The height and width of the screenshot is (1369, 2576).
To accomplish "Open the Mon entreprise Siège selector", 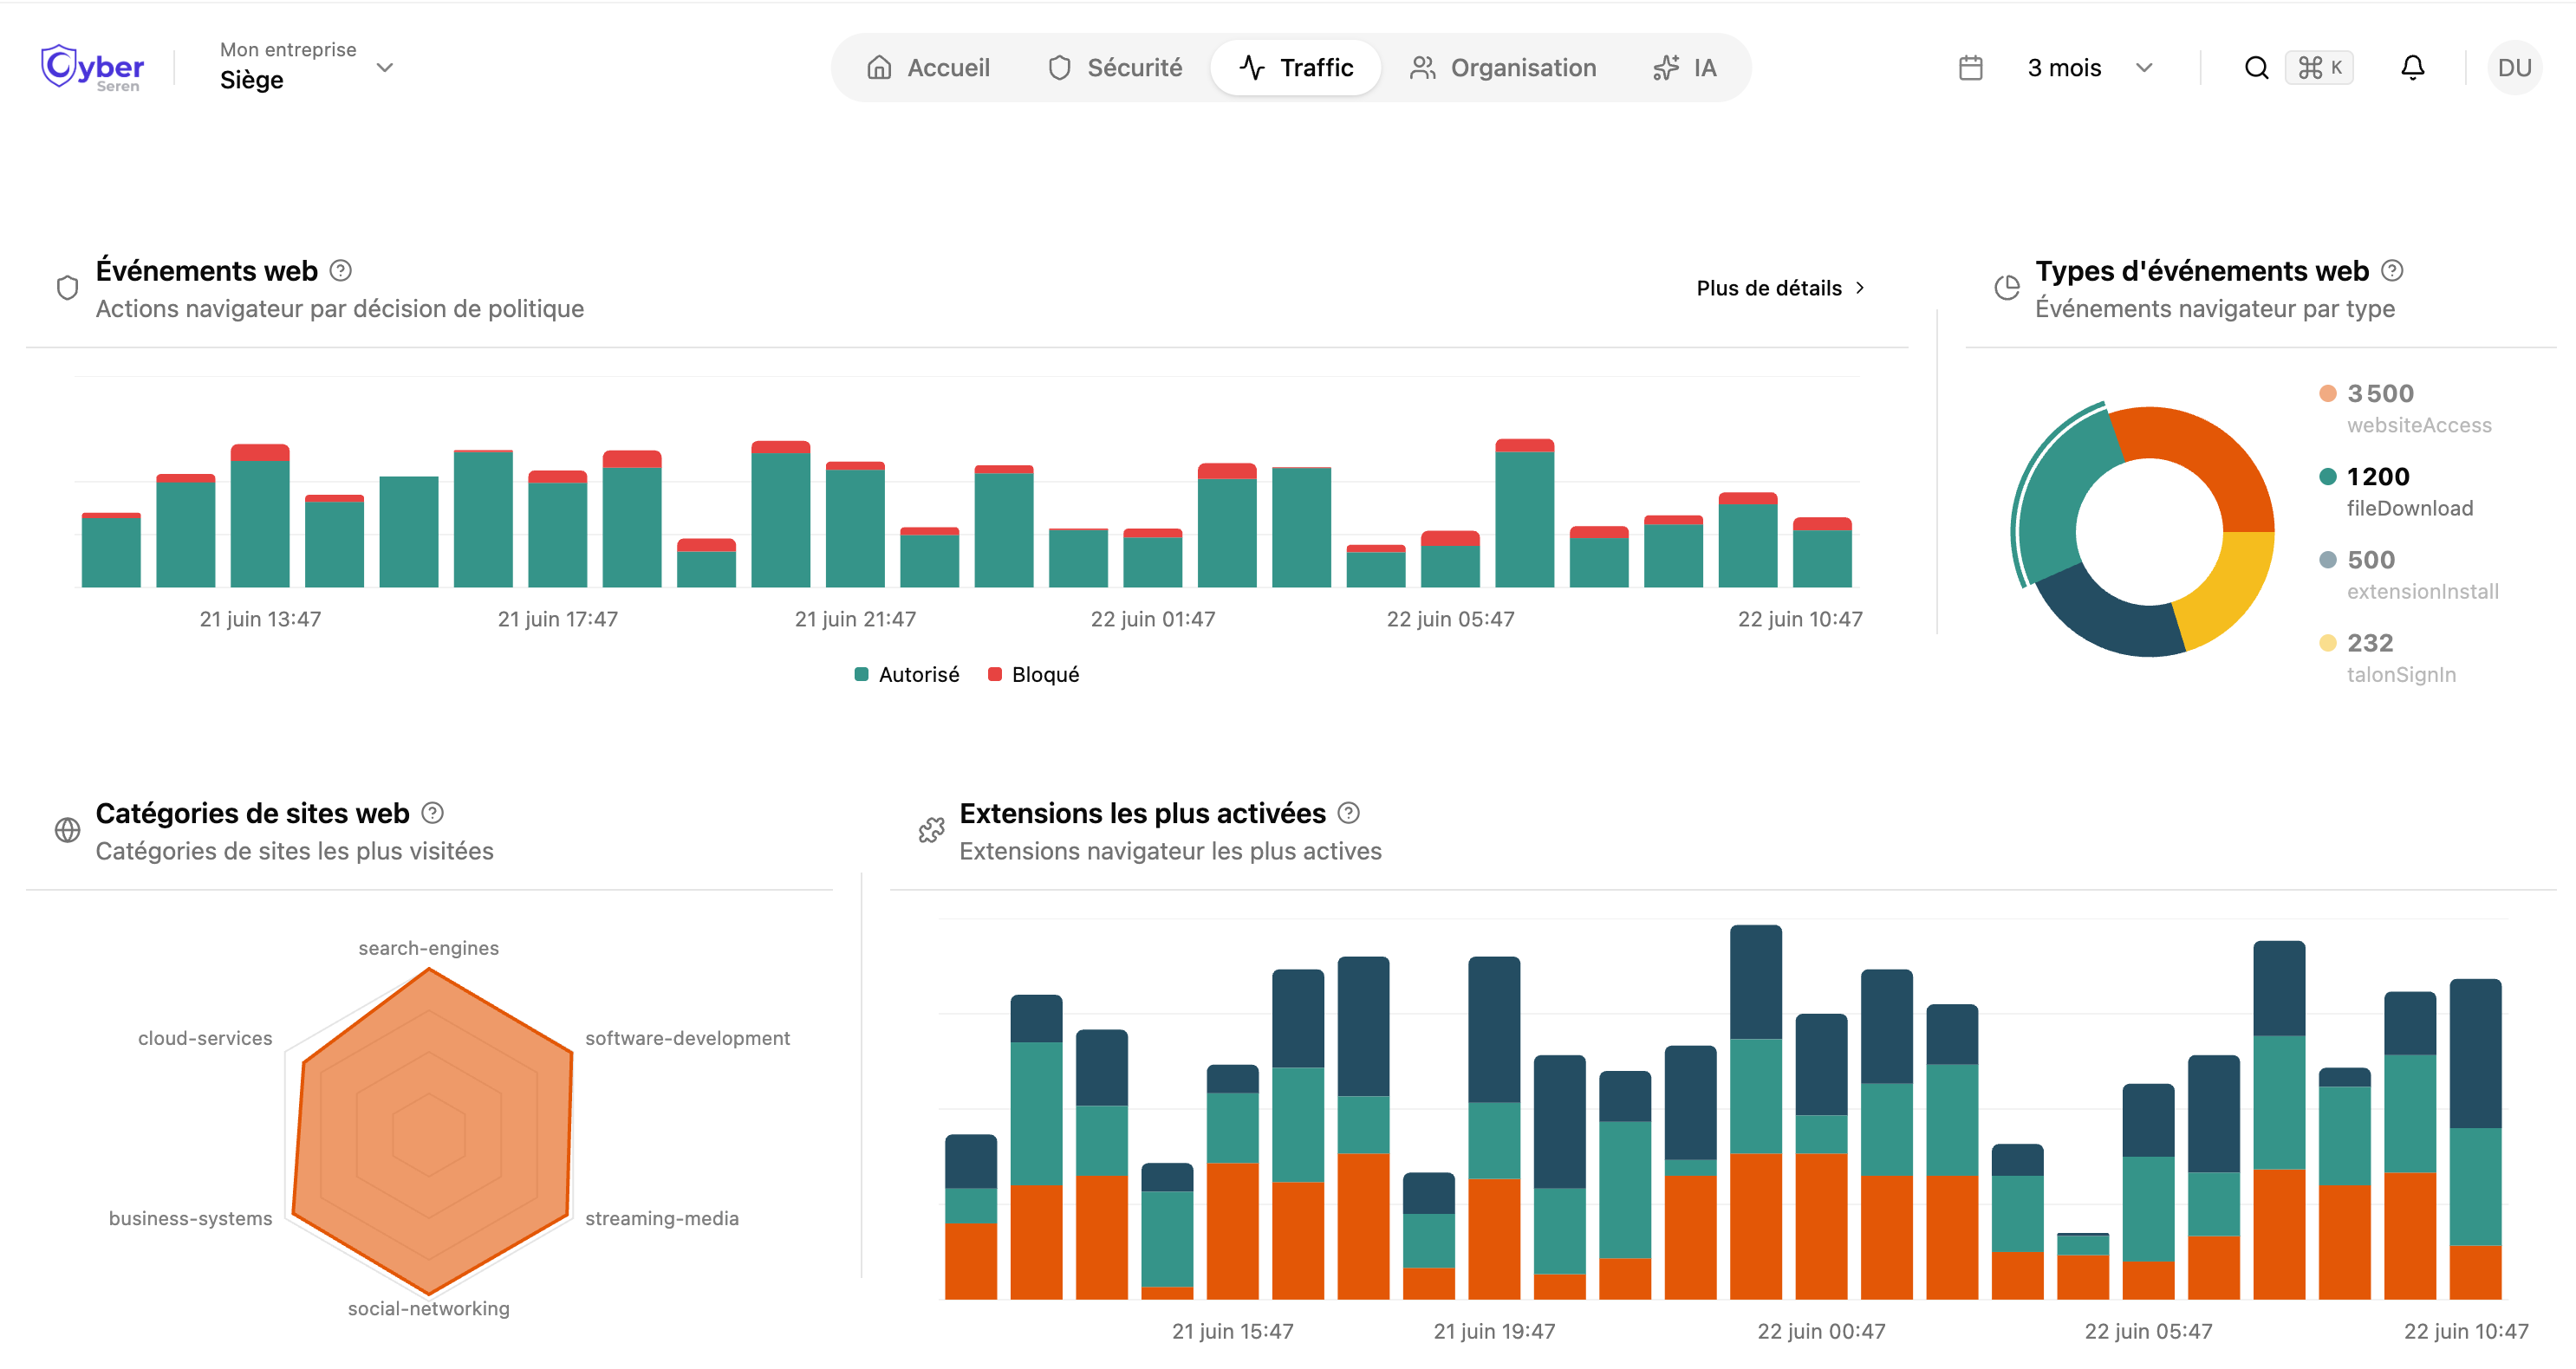I will 306,67.
